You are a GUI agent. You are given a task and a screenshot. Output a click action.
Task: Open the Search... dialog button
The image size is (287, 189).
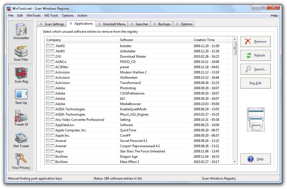coord(256,69)
